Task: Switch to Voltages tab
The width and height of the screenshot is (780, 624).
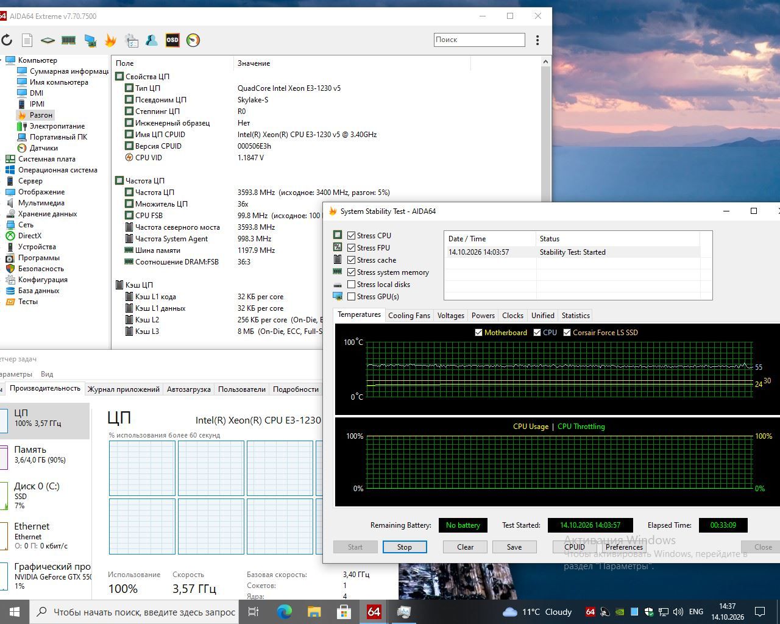Action: [x=451, y=315]
